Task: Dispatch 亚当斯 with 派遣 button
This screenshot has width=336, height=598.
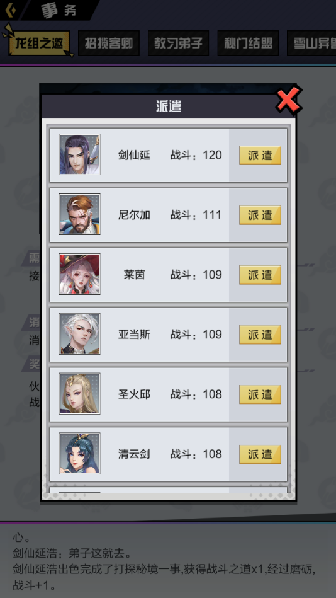Action: point(260,335)
